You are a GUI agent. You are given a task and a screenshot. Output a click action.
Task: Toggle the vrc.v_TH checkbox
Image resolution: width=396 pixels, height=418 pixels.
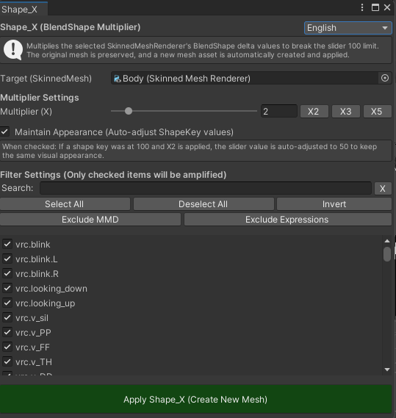7,361
